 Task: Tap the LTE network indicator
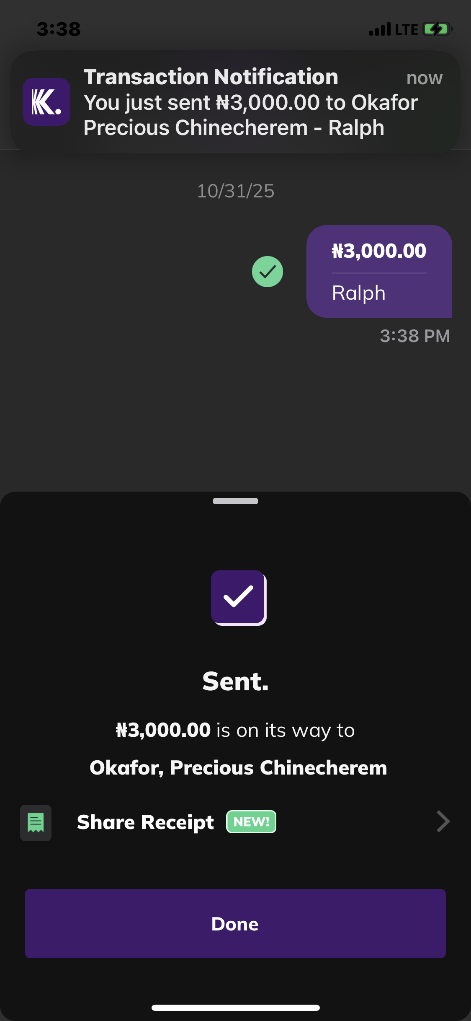(x=407, y=29)
